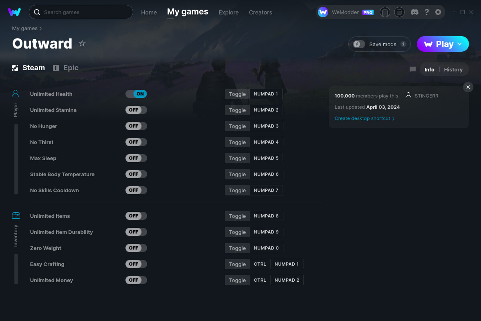Click the Save mods button

tap(379, 44)
